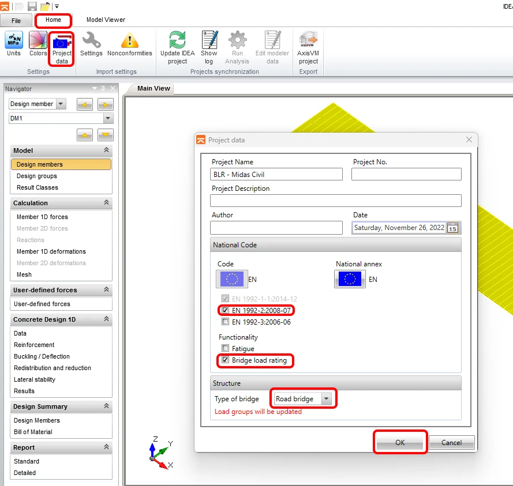
Task: Switch to the Model Viewer tab
Action: click(x=106, y=20)
